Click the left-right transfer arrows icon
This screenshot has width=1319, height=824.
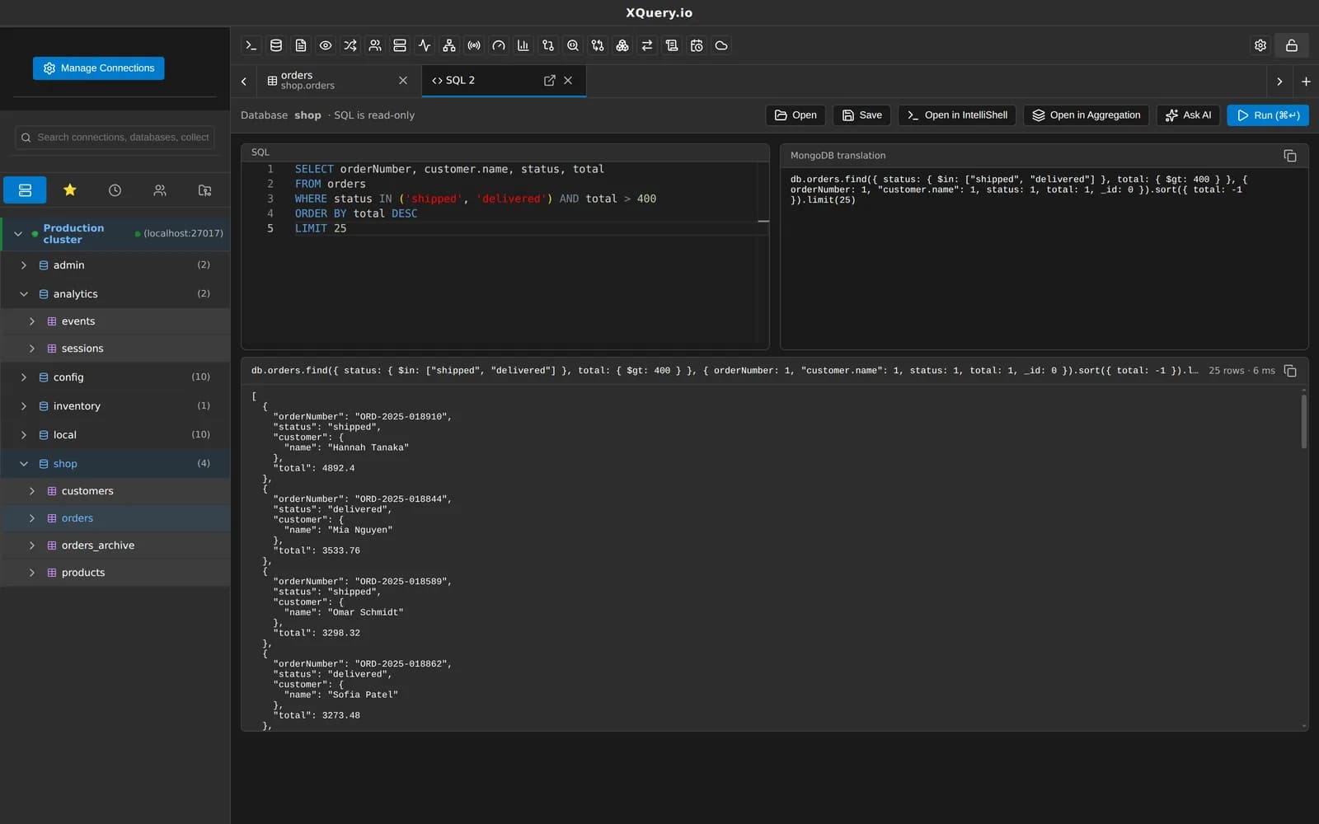647,45
